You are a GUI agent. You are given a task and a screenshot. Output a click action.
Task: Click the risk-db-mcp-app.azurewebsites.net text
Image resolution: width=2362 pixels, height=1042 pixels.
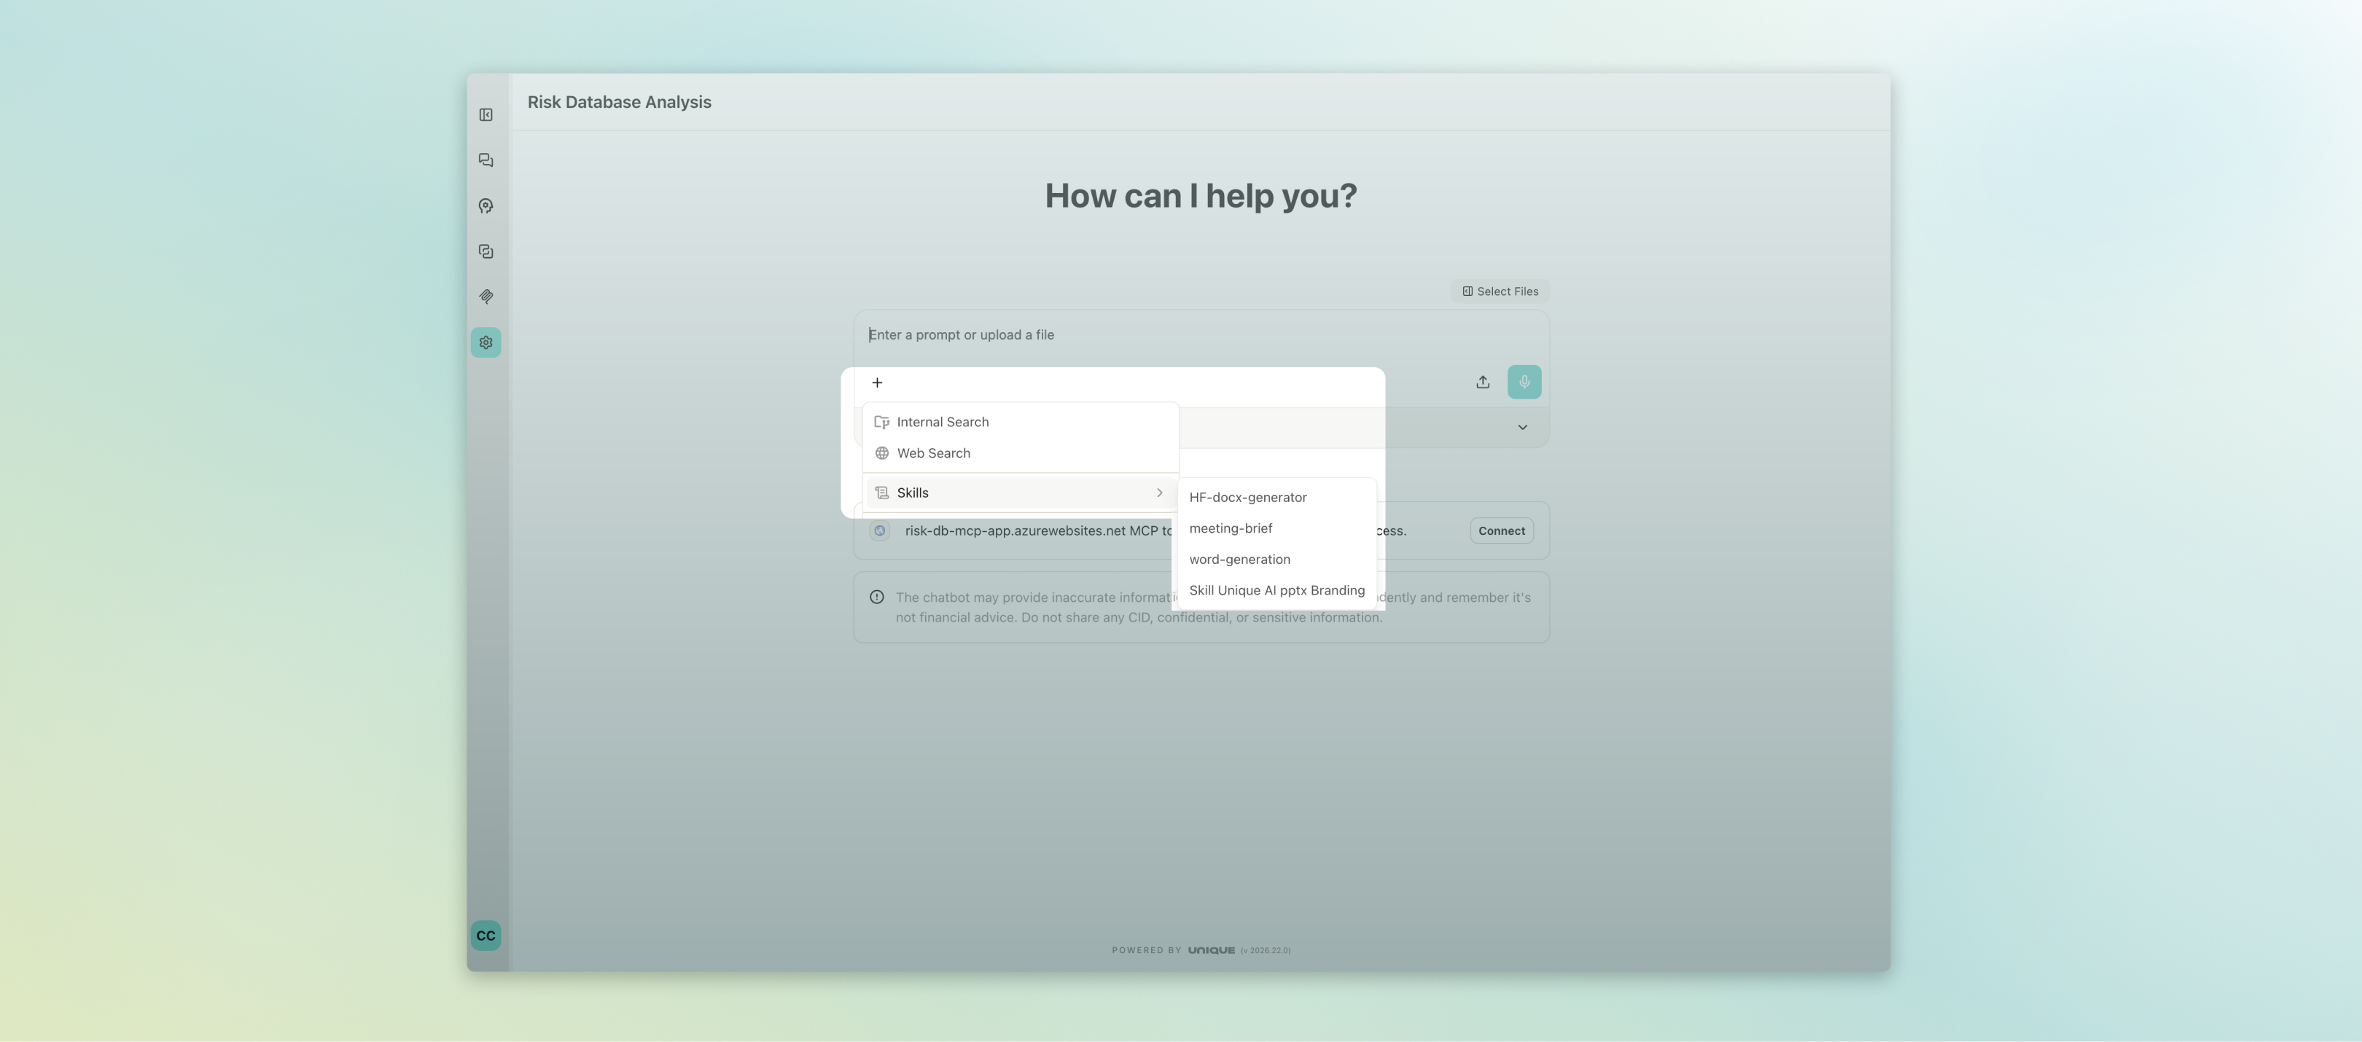pos(1015,530)
